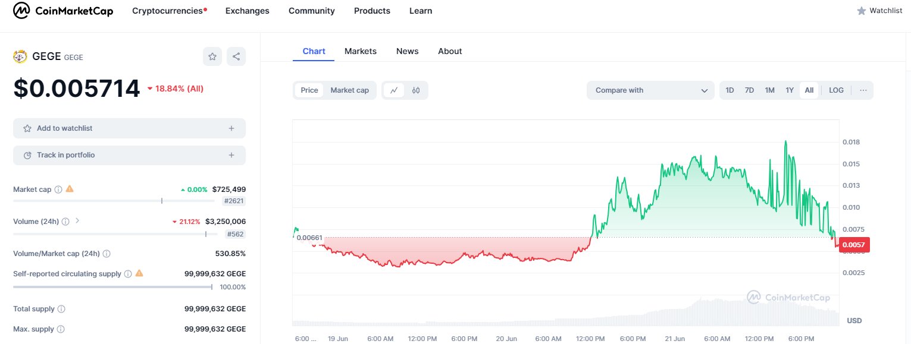Open the Watchlist star in header

click(861, 11)
